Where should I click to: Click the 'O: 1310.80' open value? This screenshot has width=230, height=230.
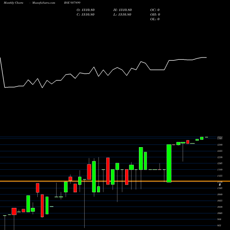(x=86, y=10)
